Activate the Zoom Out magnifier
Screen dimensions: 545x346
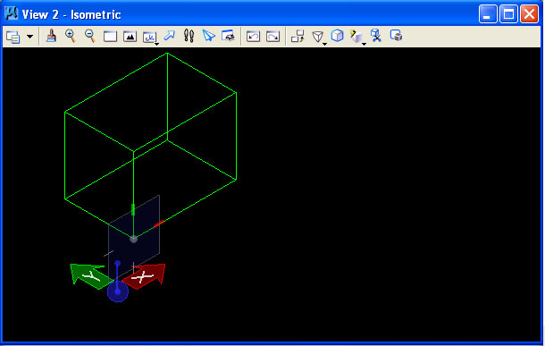(x=90, y=36)
